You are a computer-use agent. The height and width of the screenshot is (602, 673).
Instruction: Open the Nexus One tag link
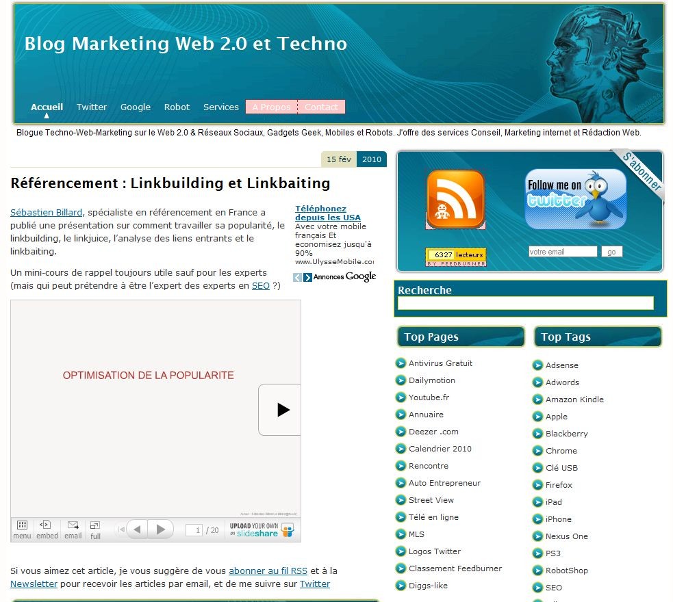tap(567, 536)
